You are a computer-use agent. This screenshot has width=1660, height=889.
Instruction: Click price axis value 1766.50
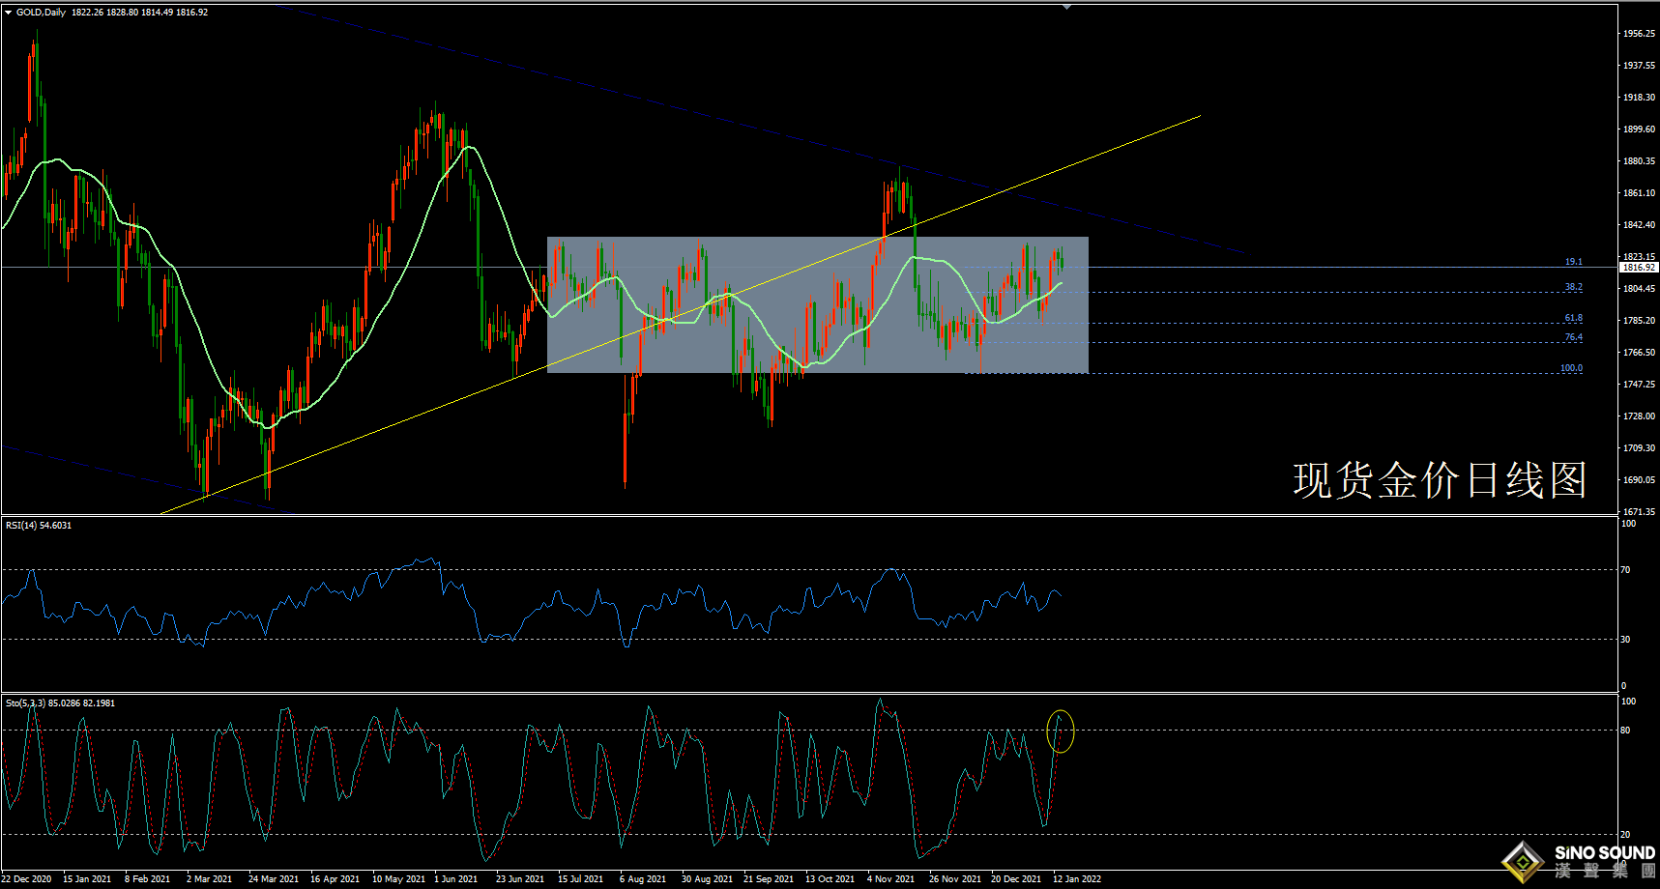[x=1639, y=353]
